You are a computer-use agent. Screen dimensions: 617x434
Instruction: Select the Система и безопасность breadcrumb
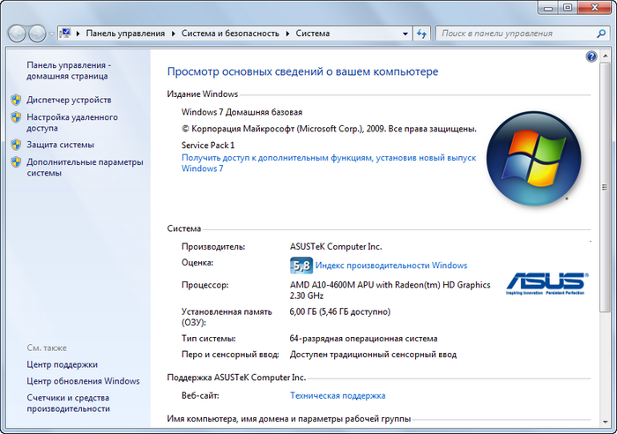point(230,34)
